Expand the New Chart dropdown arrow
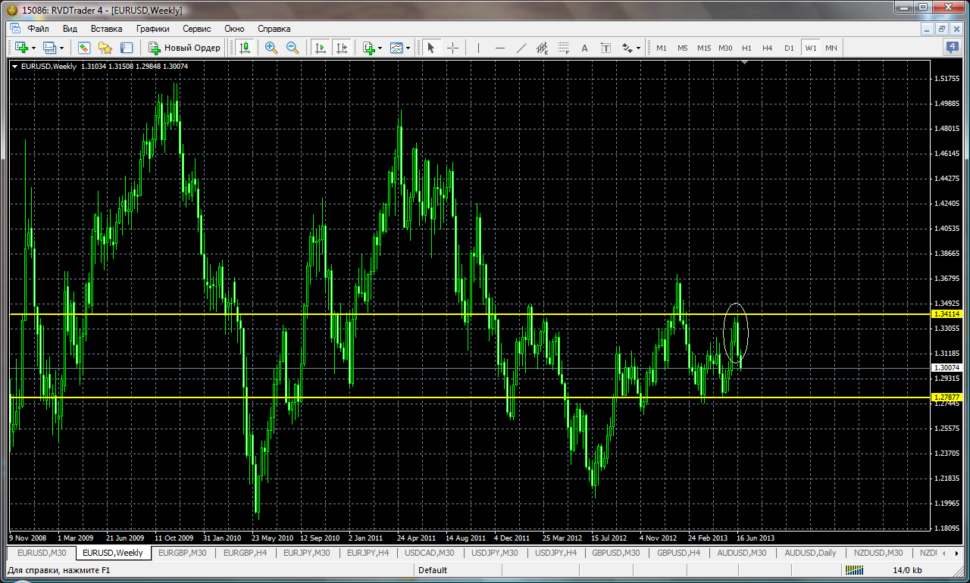 click(x=33, y=48)
